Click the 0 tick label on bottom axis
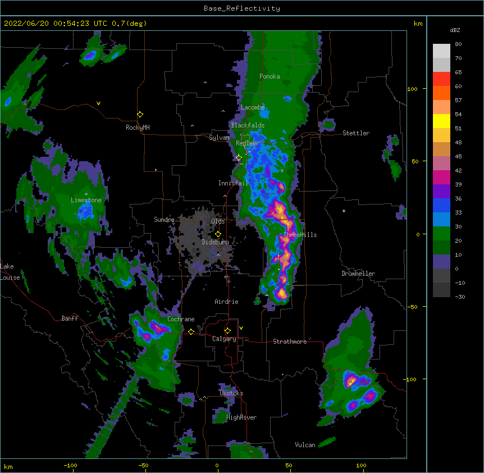 [217, 465]
